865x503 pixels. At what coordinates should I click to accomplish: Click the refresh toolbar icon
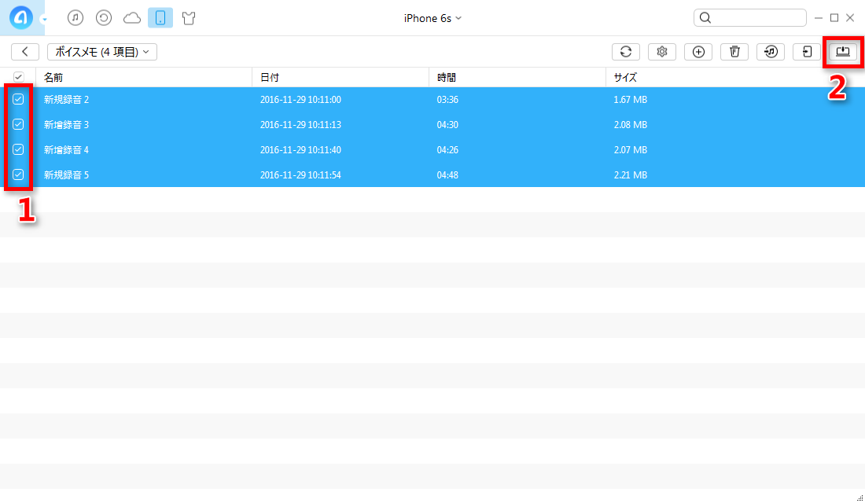pyautogui.click(x=626, y=51)
